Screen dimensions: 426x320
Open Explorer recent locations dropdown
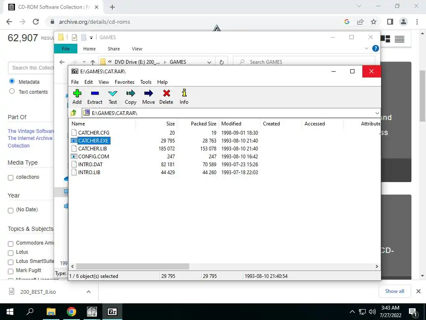[x=84, y=62]
